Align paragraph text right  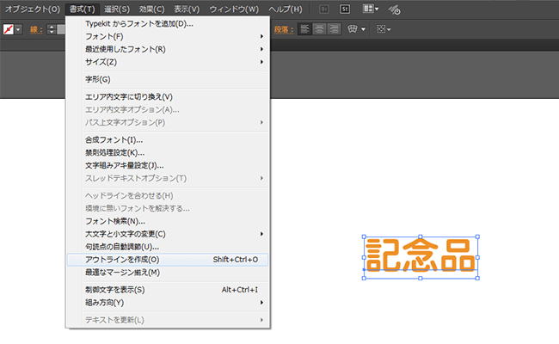click(x=334, y=29)
